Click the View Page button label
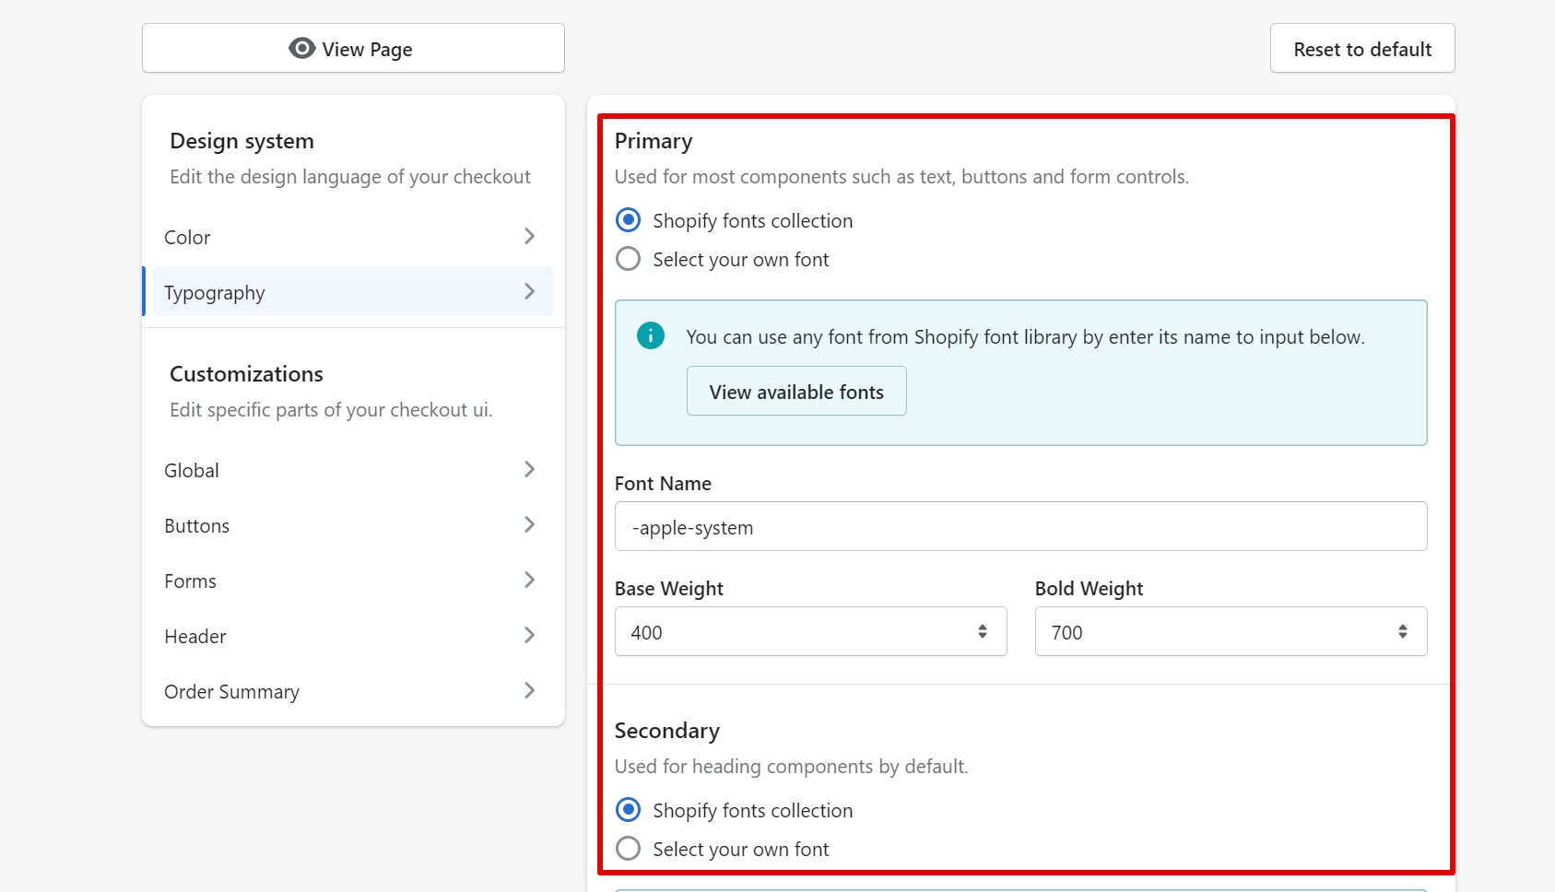 [367, 50]
